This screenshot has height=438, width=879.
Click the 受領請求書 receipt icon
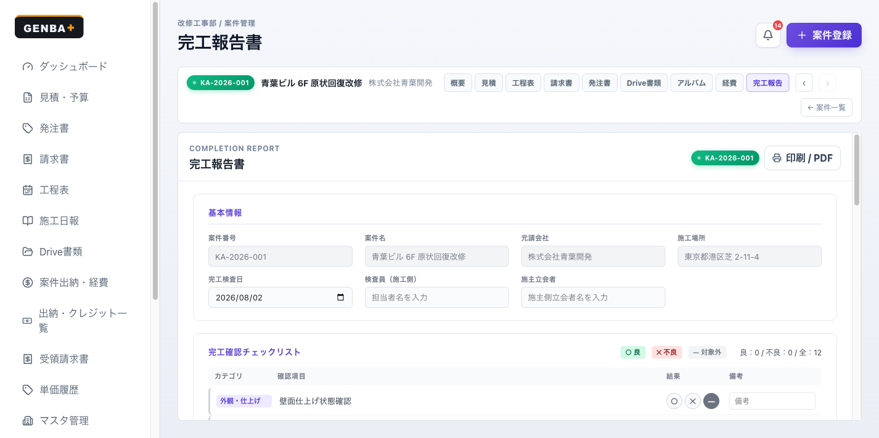pyautogui.click(x=27, y=359)
